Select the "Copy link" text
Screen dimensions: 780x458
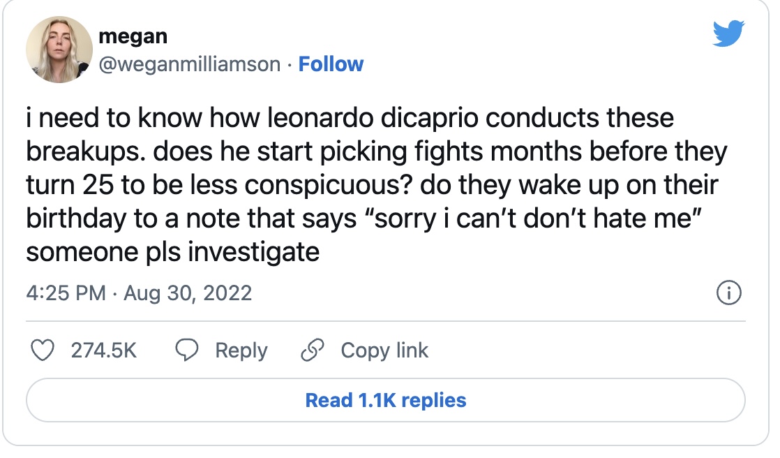pyautogui.click(x=384, y=350)
